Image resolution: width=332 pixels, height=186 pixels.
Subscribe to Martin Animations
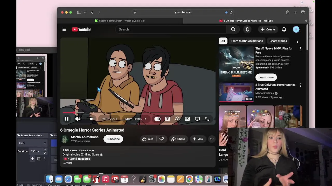click(113, 139)
